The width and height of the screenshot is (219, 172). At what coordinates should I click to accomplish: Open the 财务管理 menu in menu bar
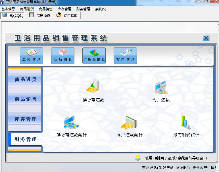click(x=83, y=9)
